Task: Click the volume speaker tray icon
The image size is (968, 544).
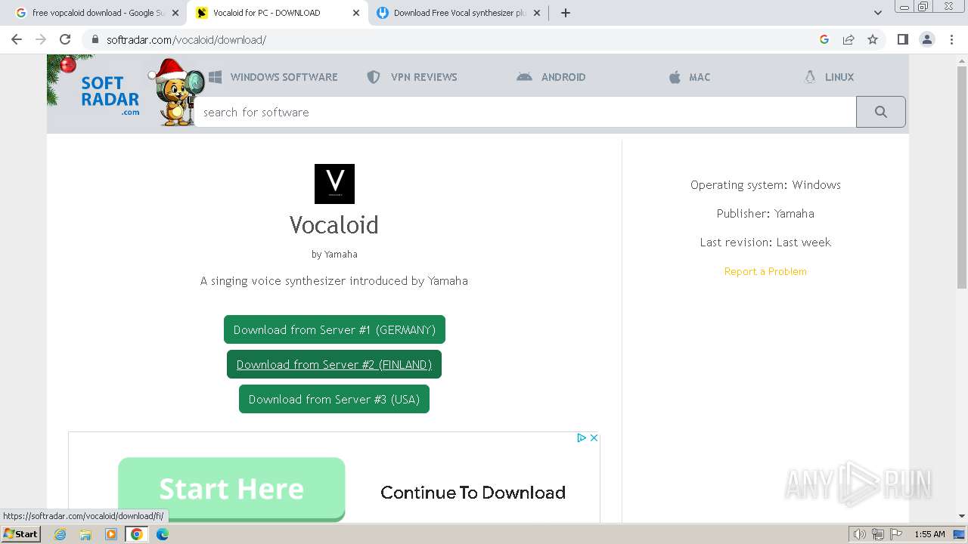Action: pos(860,534)
